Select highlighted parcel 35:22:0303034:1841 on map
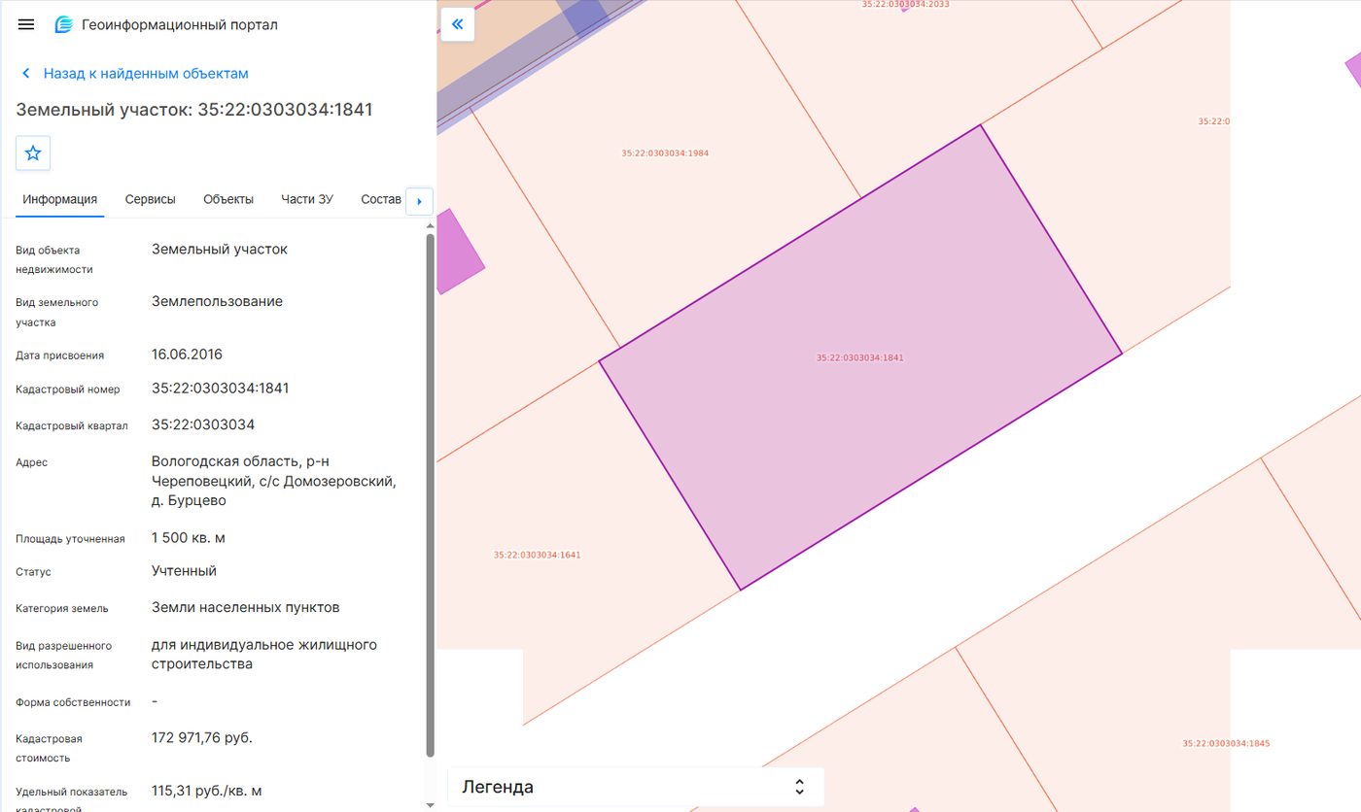The image size is (1361, 812). point(860,357)
